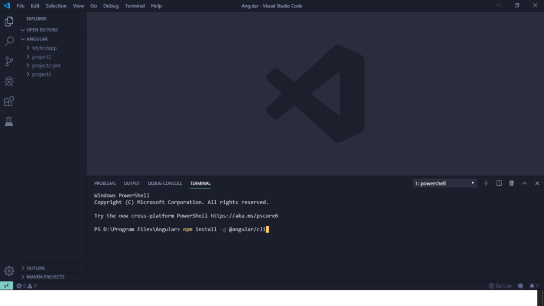This screenshot has width=544, height=306.
Task: Expand the project2-pre folder
Action: (x=53, y=65)
